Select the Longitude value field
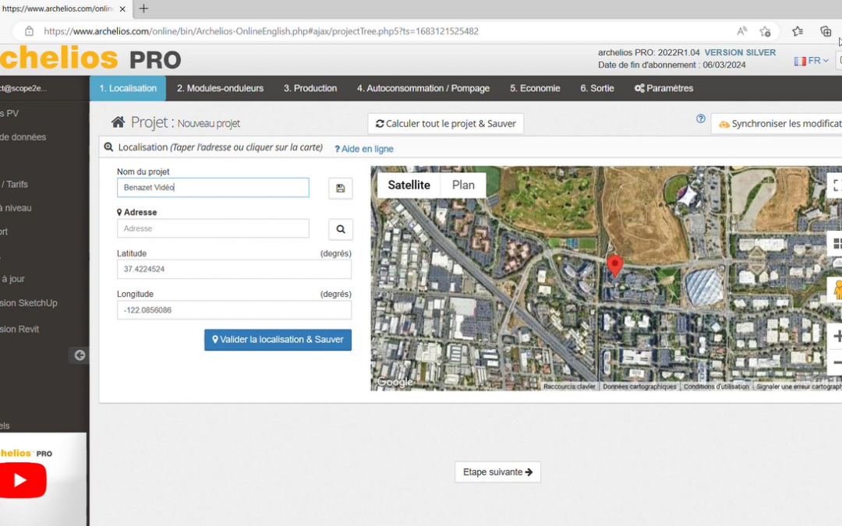 click(x=234, y=310)
